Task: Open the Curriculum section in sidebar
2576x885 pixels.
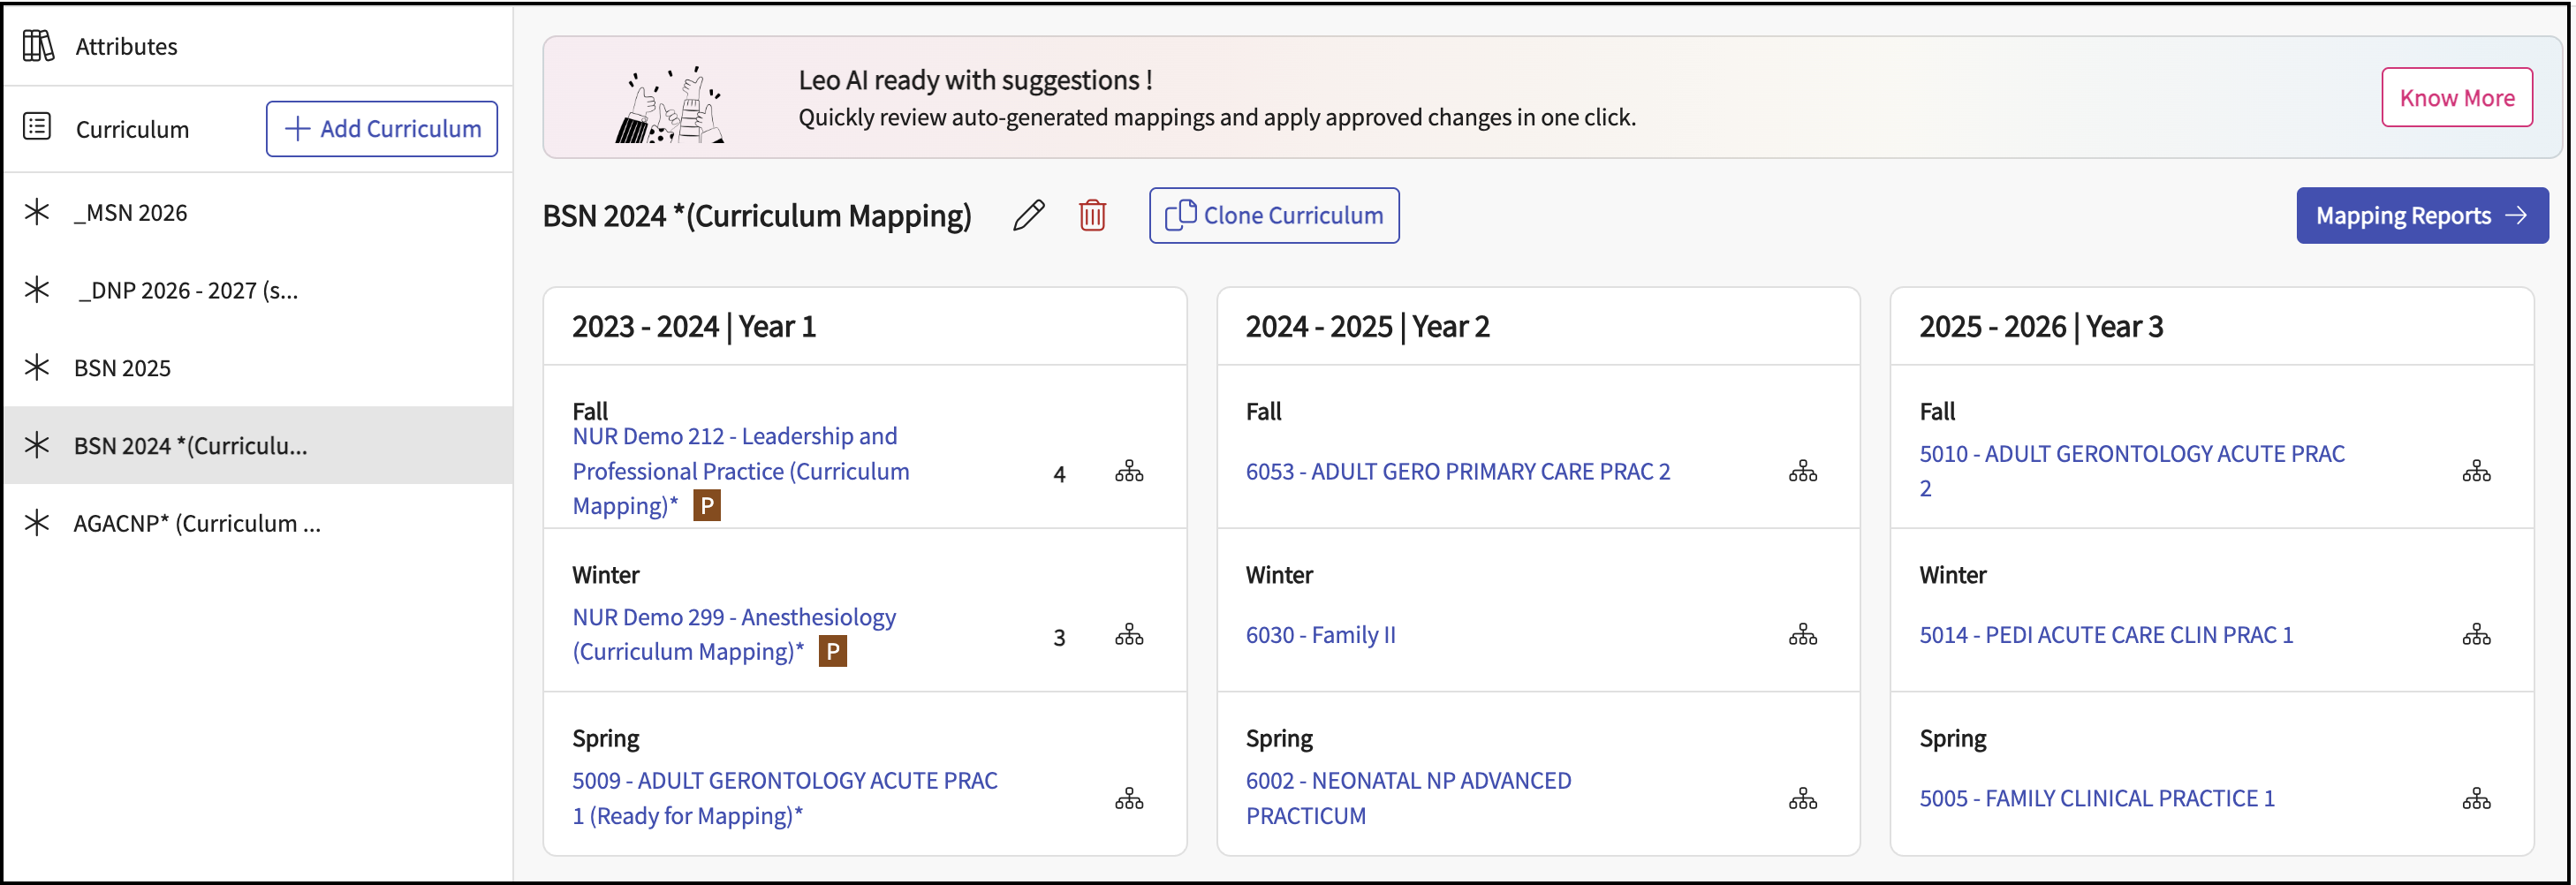Action: coord(132,129)
